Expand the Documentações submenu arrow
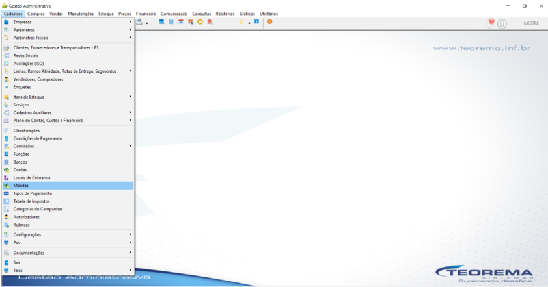The height and width of the screenshot is (287, 548). 130,252
